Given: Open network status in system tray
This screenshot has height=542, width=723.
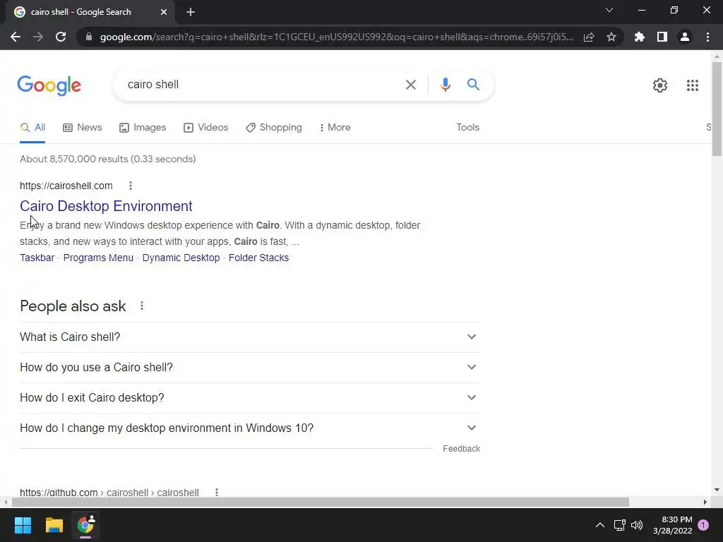Looking at the screenshot, I should point(619,525).
